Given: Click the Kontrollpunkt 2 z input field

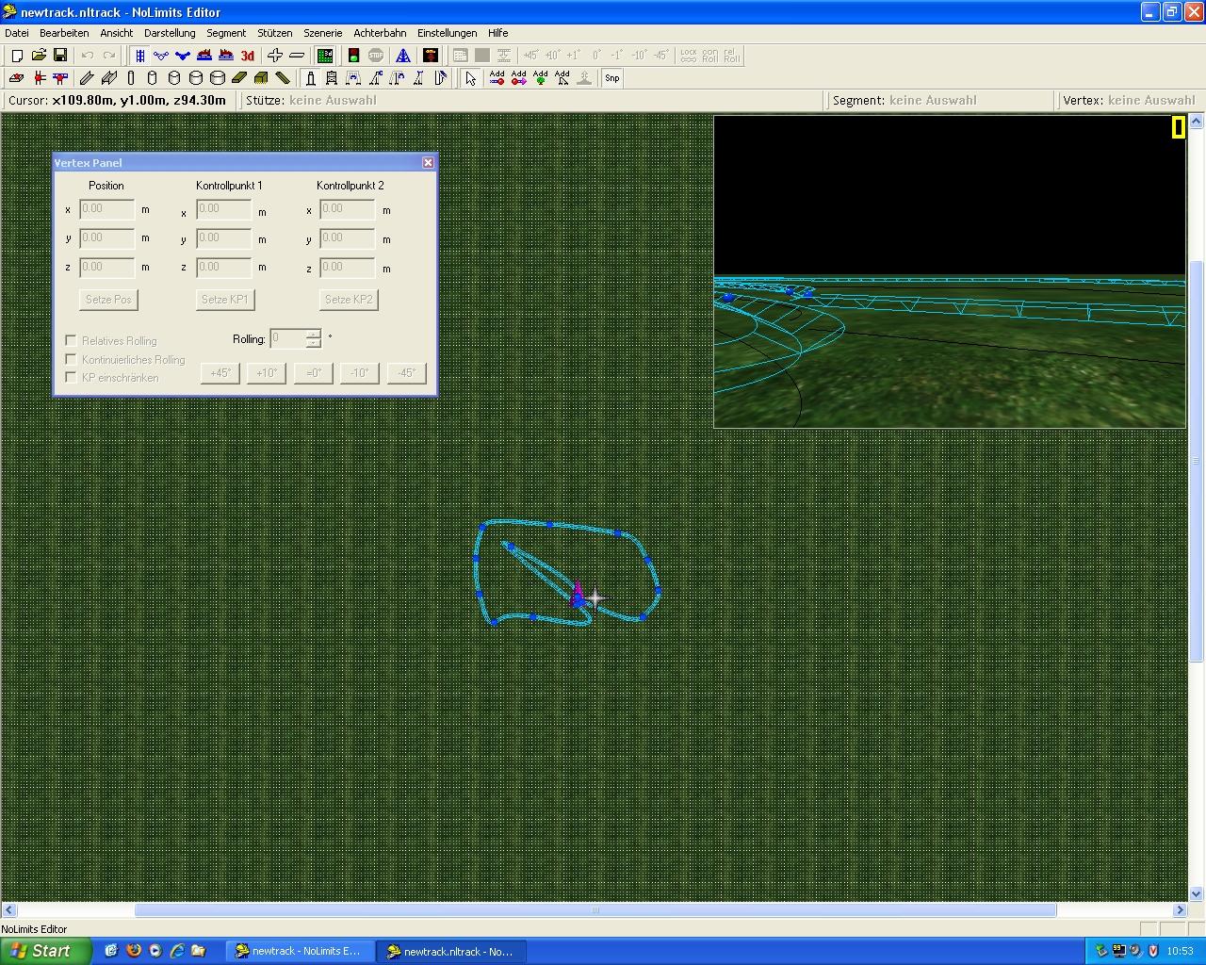Looking at the screenshot, I should click(x=348, y=268).
